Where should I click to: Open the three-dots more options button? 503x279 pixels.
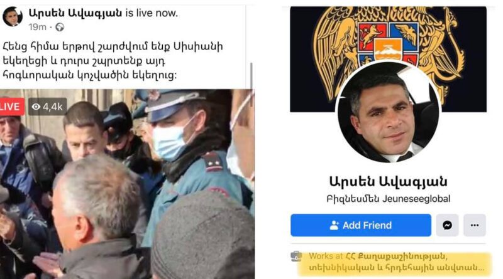[475, 225]
